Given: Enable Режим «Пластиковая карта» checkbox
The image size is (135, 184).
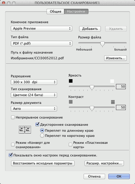Looking at the screenshot, I should pos(70,145).
